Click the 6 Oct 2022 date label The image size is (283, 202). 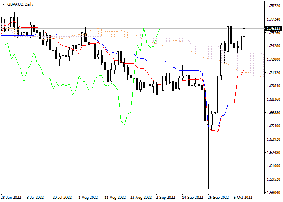pyautogui.click(x=243, y=198)
